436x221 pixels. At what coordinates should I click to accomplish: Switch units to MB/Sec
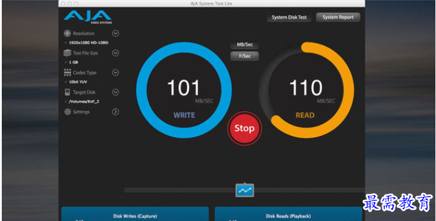tap(245, 45)
